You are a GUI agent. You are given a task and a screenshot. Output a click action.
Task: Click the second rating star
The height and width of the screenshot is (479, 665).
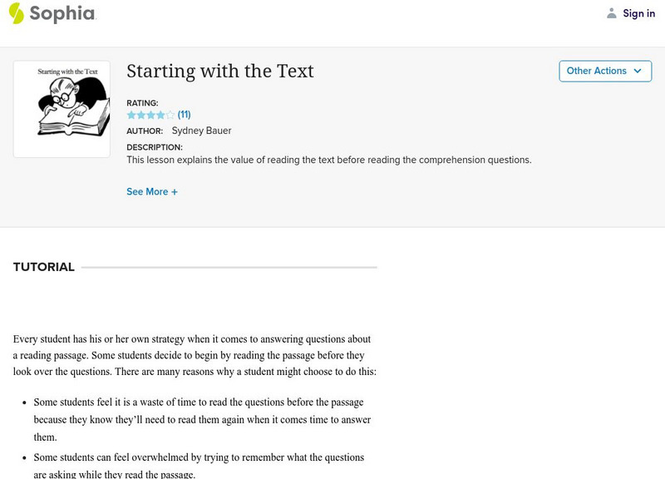tap(140, 115)
